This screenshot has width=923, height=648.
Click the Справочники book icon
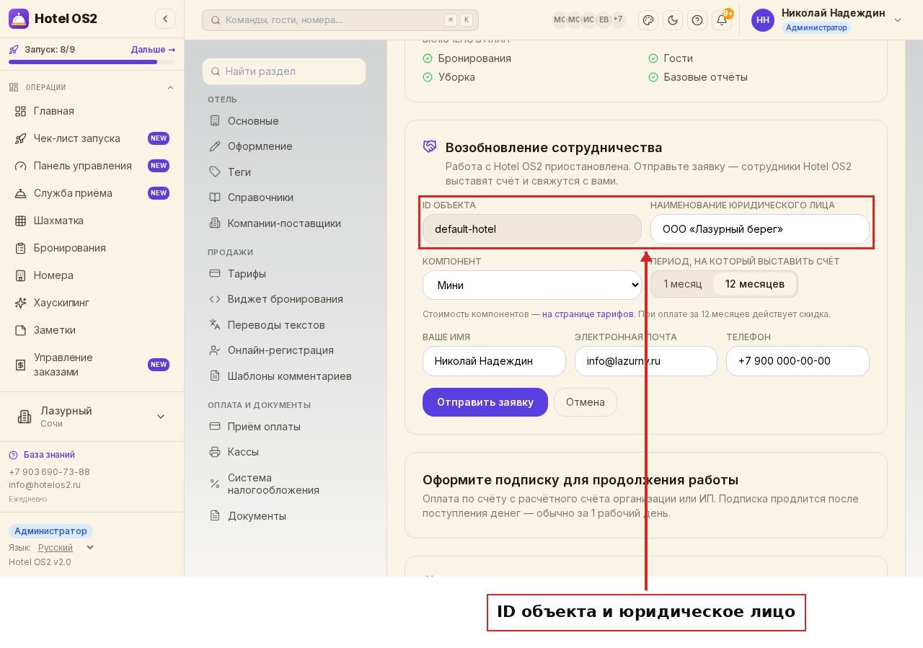[x=215, y=197]
